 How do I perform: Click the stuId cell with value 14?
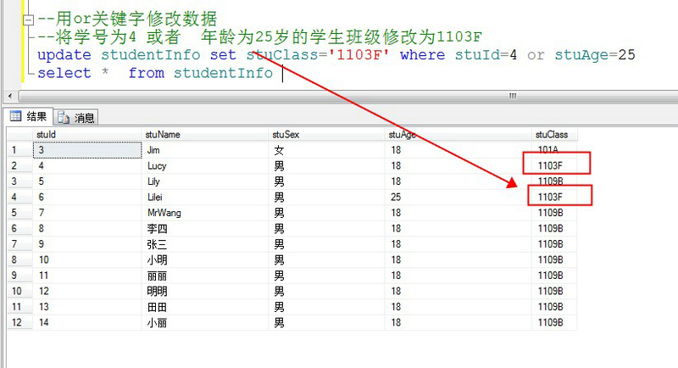87,322
